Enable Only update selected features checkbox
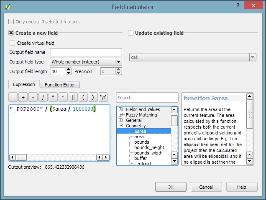 click(11, 22)
